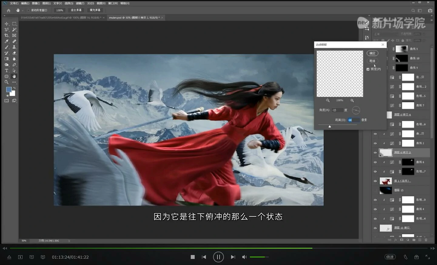Click the 100% zoom button

click(60, 10)
